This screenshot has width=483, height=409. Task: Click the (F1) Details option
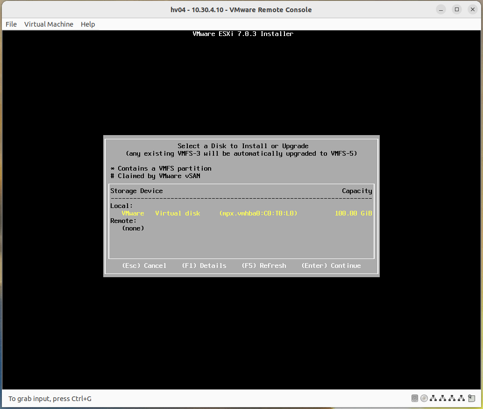pyautogui.click(x=204, y=265)
